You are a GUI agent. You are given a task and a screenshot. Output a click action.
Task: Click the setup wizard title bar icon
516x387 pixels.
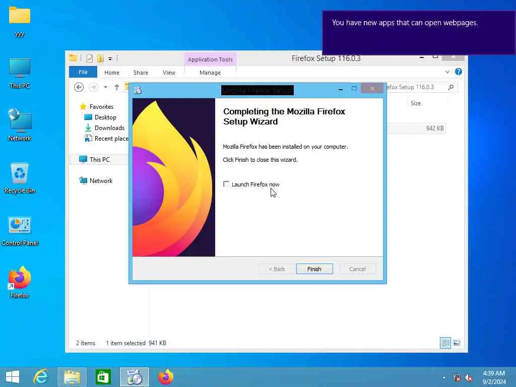[x=138, y=90]
